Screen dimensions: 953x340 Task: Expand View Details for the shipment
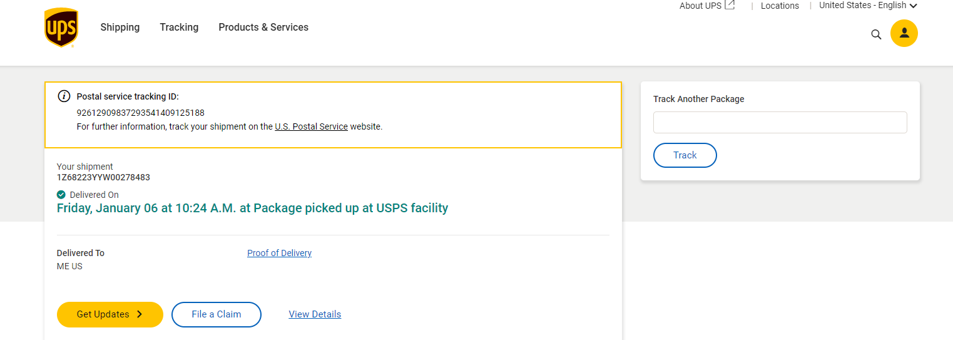click(315, 314)
